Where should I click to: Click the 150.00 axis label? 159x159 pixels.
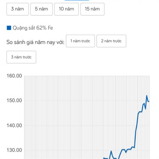(x=14, y=100)
